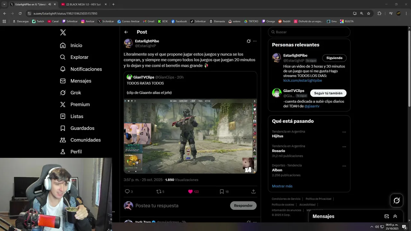
Task: Open the Gmail bookmark
Action: pyautogui.click(x=148, y=21)
